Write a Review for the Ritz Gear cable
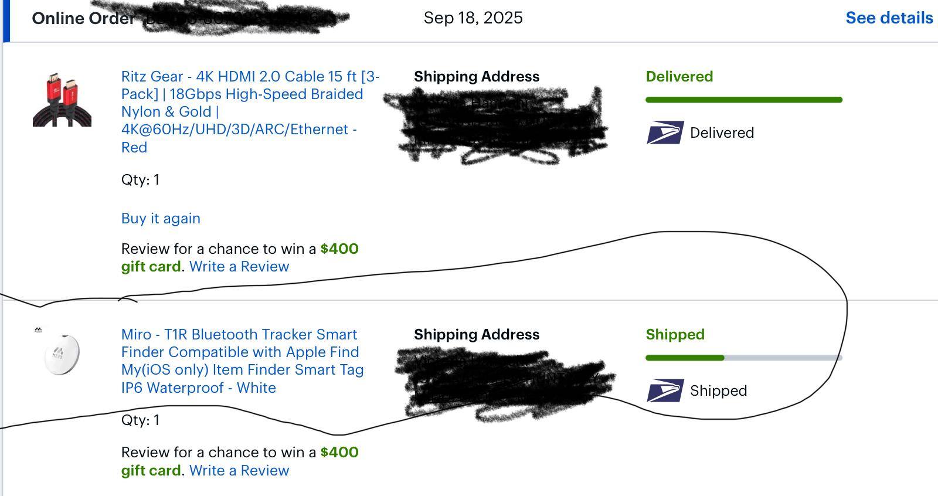 pyautogui.click(x=239, y=266)
